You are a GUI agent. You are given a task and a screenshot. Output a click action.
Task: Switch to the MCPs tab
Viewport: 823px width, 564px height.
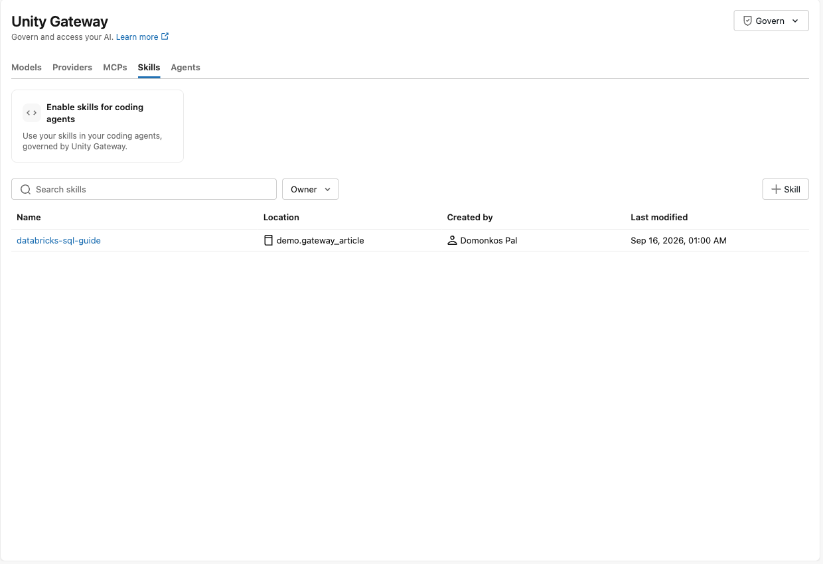[115, 67]
